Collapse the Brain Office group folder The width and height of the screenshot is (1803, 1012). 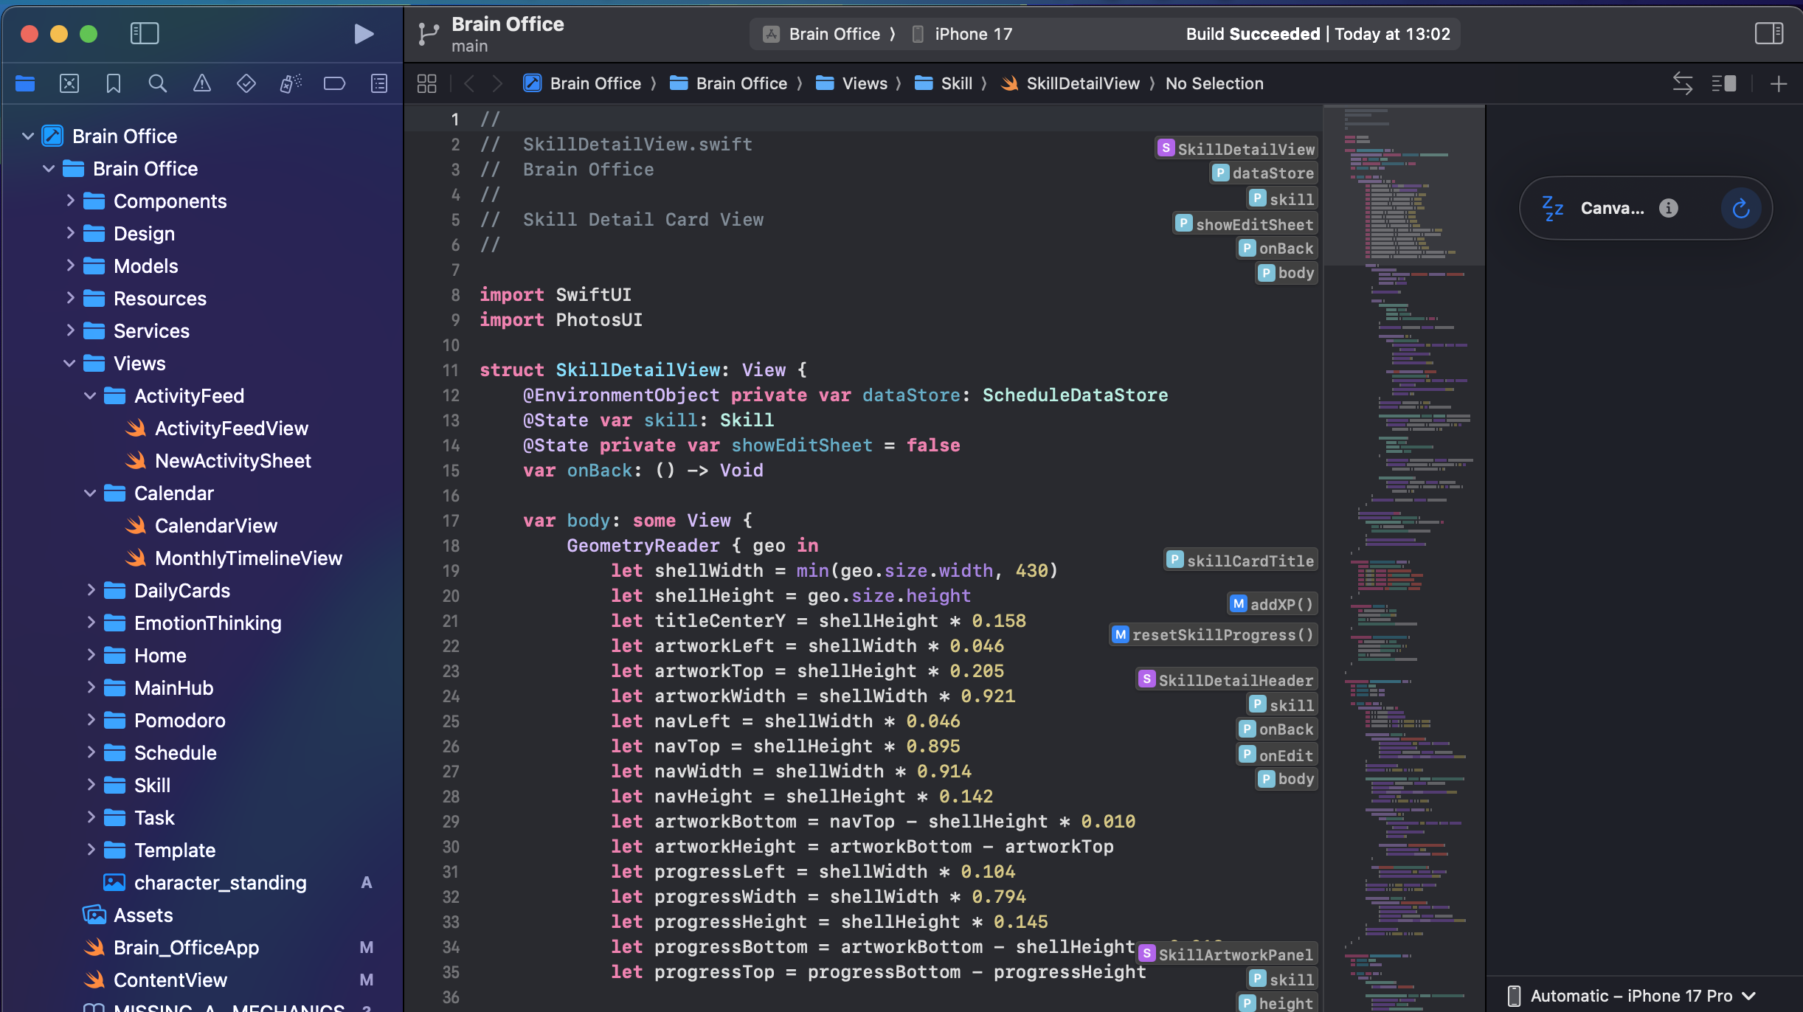pos(49,169)
